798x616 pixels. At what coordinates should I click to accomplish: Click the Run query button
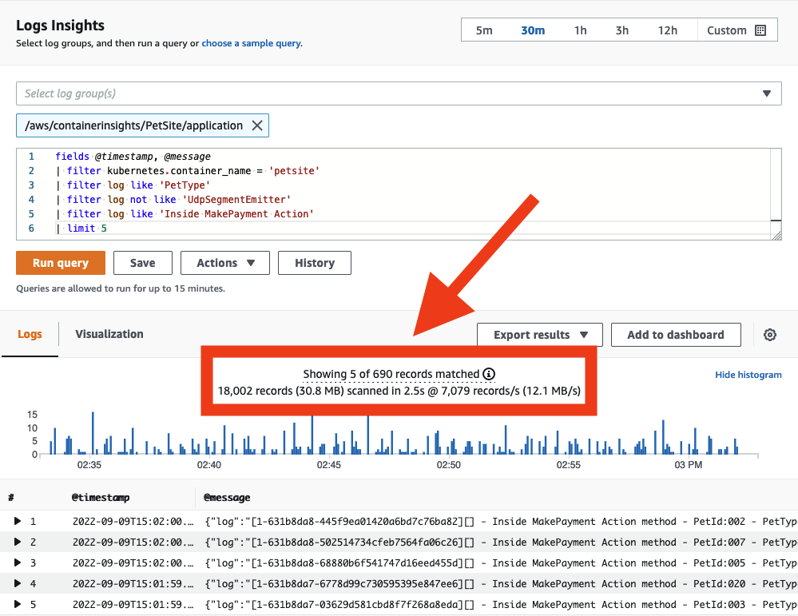point(61,263)
